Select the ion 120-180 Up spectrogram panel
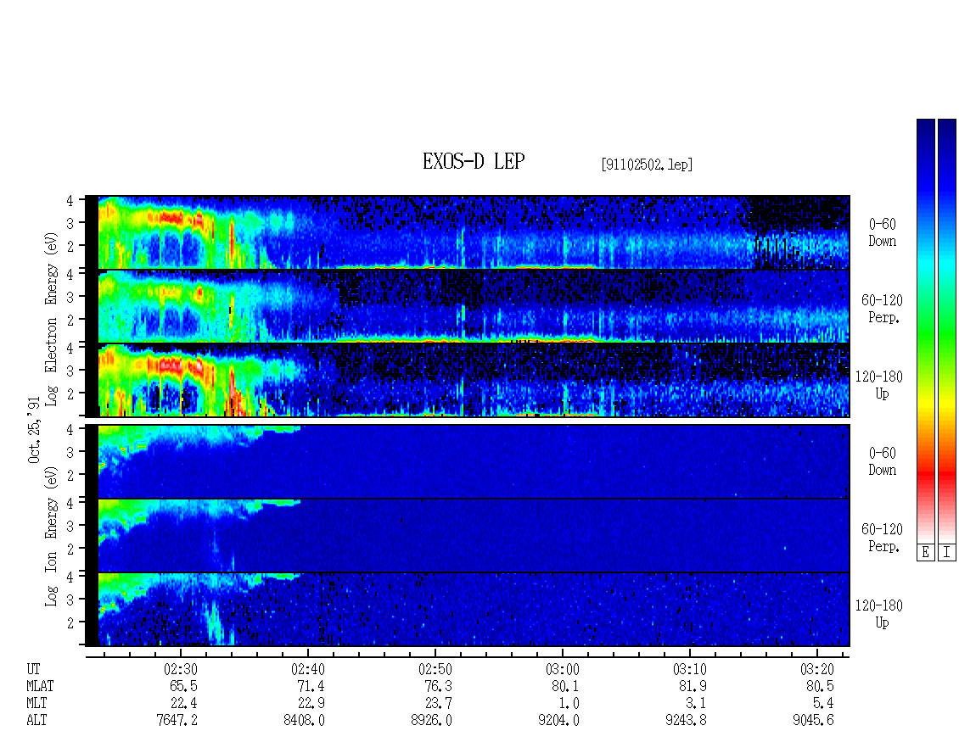The height and width of the screenshot is (742, 959). pos(468,610)
